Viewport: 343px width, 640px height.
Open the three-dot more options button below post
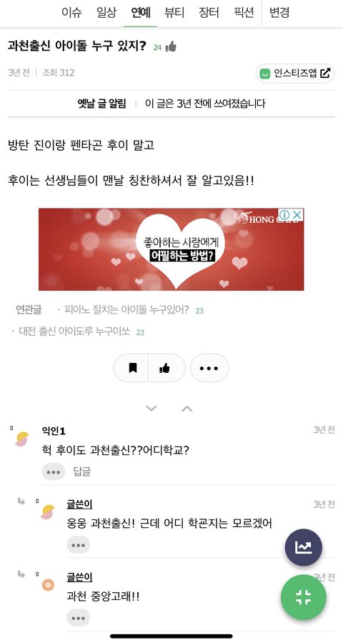click(209, 368)
